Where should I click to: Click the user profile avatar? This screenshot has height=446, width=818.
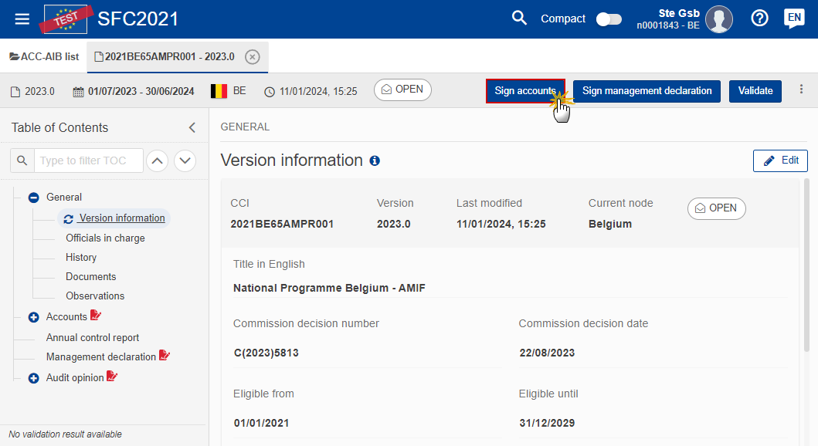[719, 19]
